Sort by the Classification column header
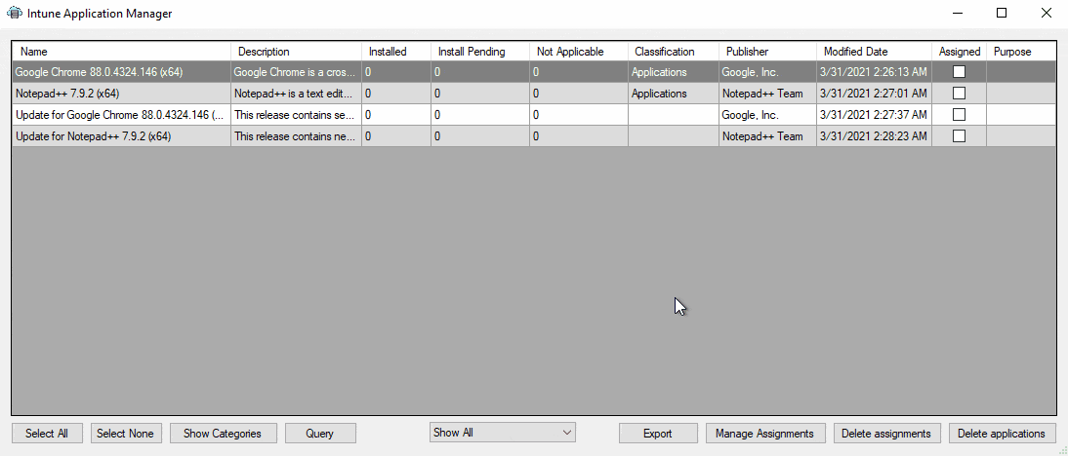Viewport: 1068px width, 456px height. tap(674, 52)
